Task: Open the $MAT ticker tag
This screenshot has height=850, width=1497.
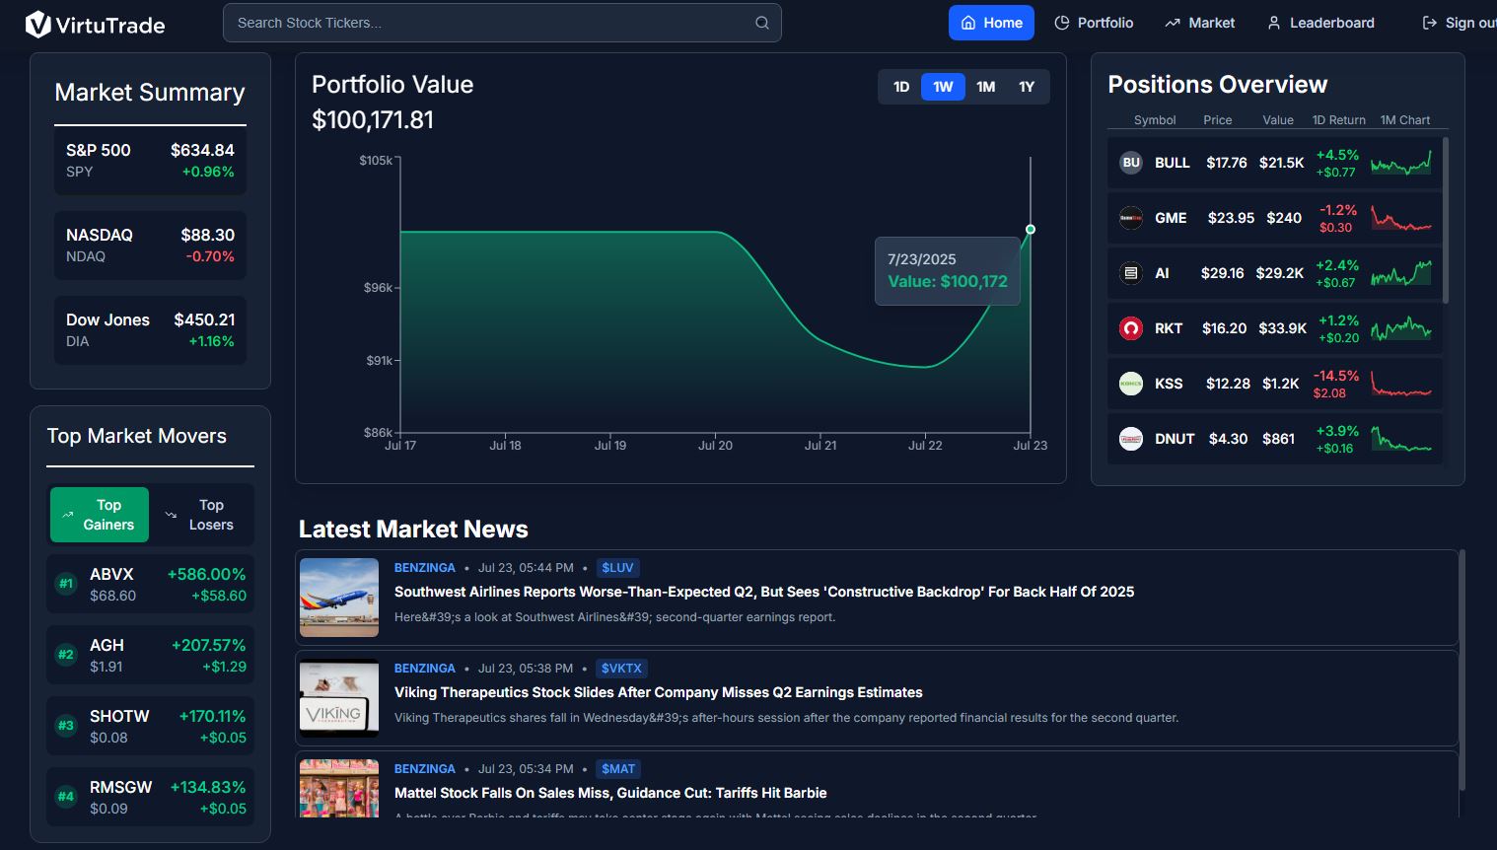Action: [618, 769]
